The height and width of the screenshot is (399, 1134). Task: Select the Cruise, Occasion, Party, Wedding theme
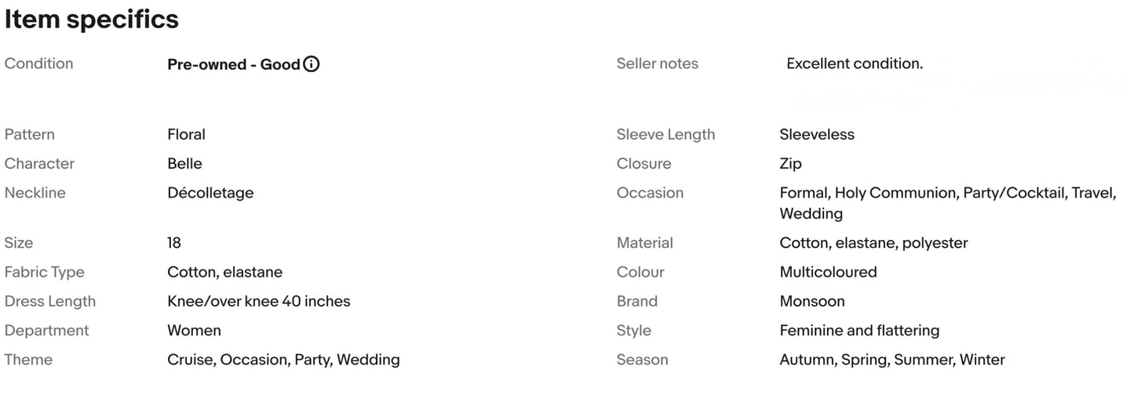pyautogui.click(x=283, y=360)
